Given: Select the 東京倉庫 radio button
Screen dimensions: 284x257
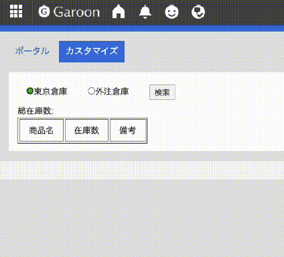Looking at the screenshot, I should 29,91.
